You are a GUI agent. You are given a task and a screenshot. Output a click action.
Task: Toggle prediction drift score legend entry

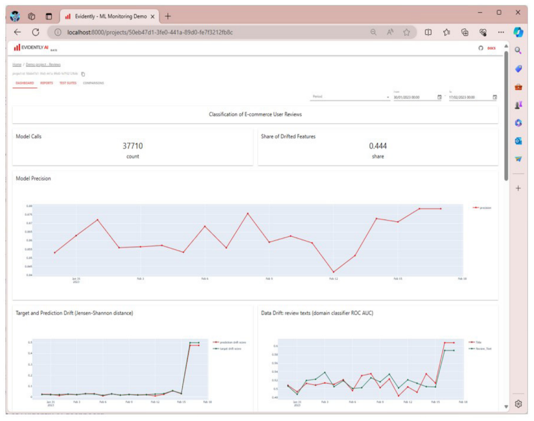(x=230, y=342)
